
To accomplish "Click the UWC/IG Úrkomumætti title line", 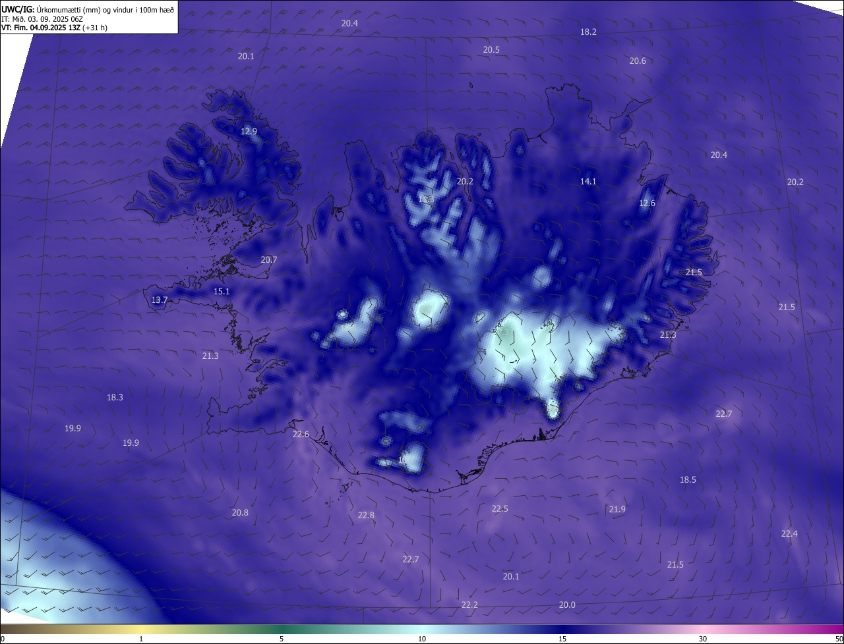I will tap(88, 10).
